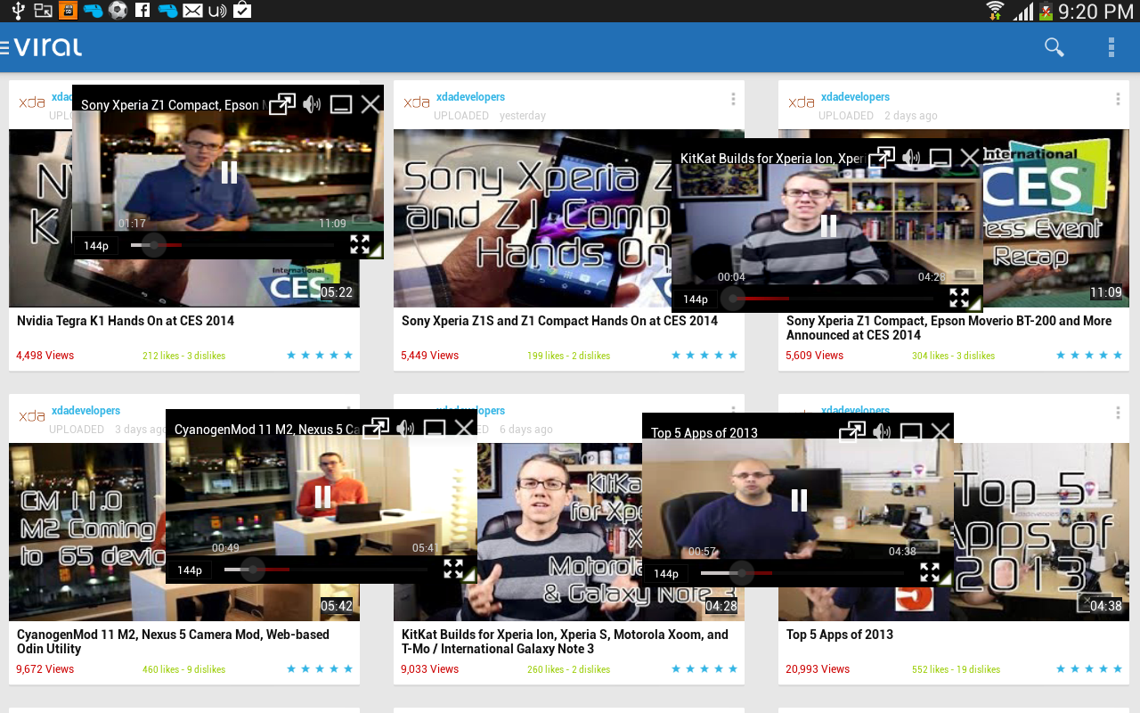The image size is (1140, 713).
Task: Open the options menu on the Sony Xperia Z1S card
Action: point(733,99)
